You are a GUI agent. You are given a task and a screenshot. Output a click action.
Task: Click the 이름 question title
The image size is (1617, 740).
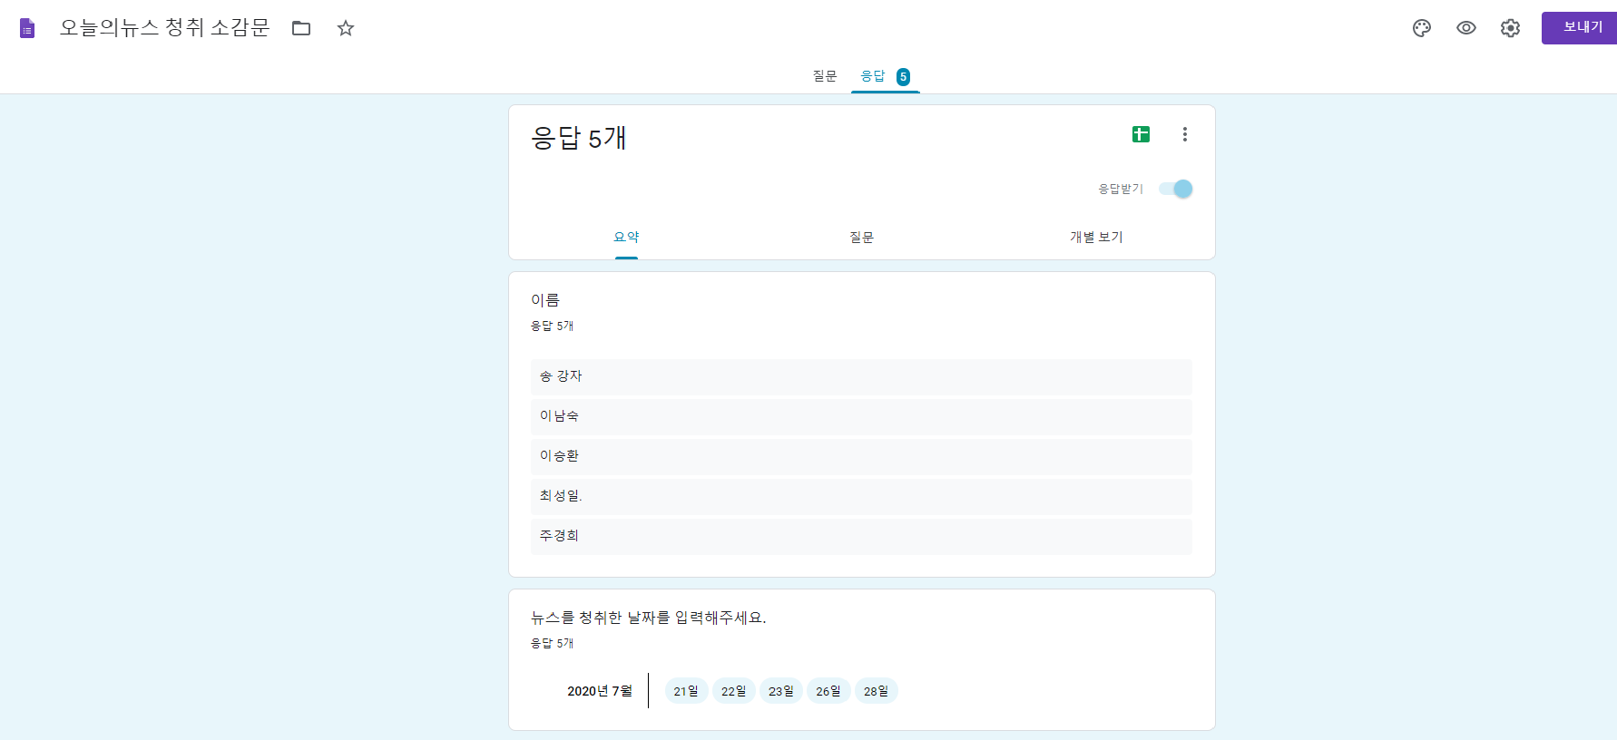coord(545,300)
